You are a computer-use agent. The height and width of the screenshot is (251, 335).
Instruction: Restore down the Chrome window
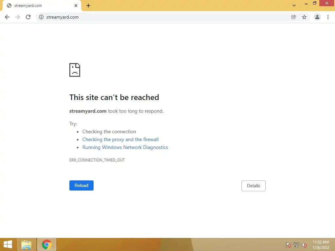click(314, 3)
